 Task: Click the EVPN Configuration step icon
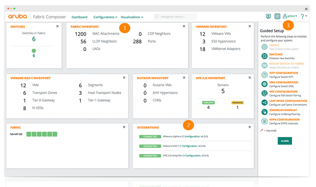pos(264,121)
